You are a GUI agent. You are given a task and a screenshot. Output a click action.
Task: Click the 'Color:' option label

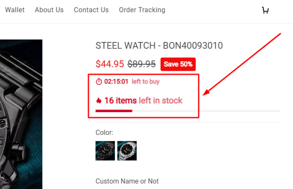click(x=104, y=133)
